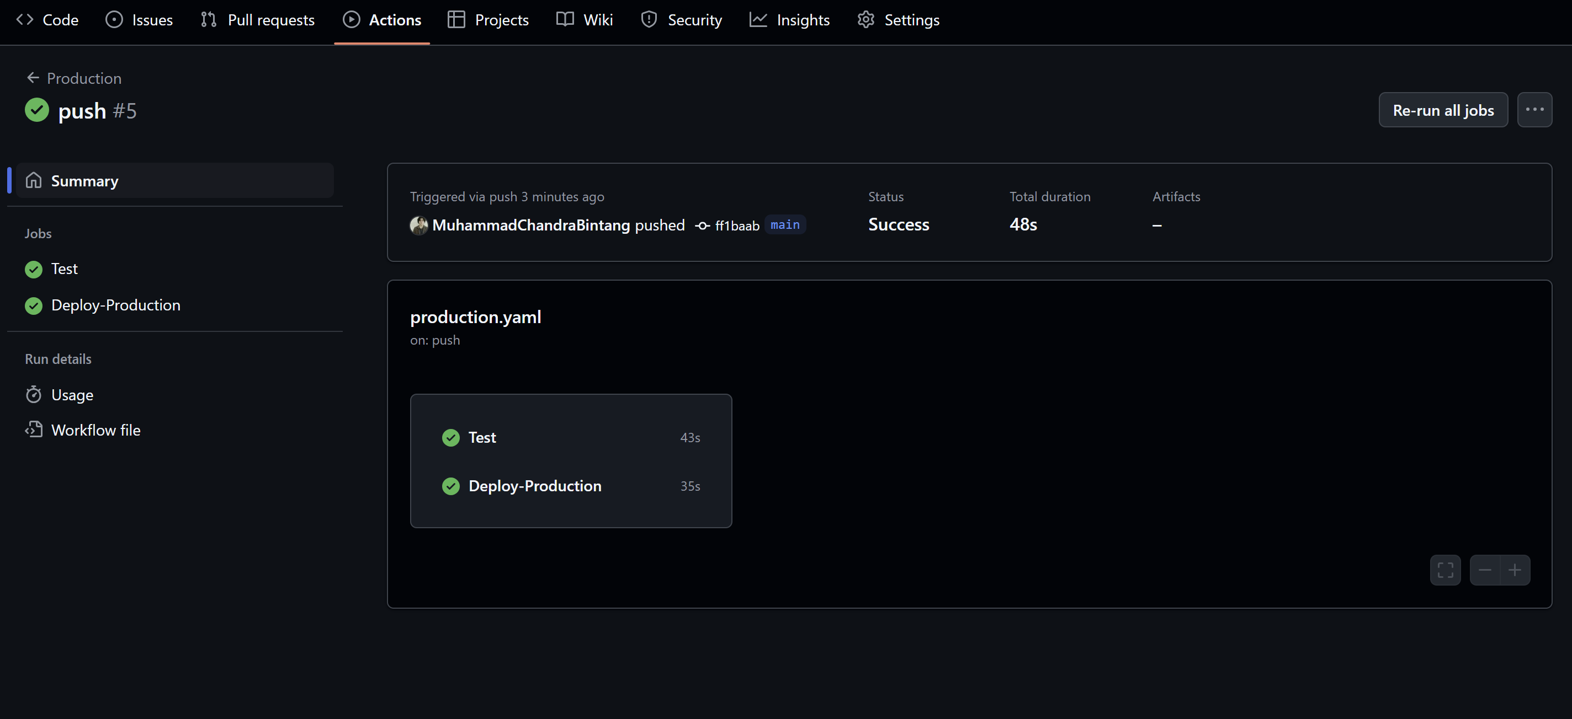
Task: Click the Settings gear icon
Action: 866,19
